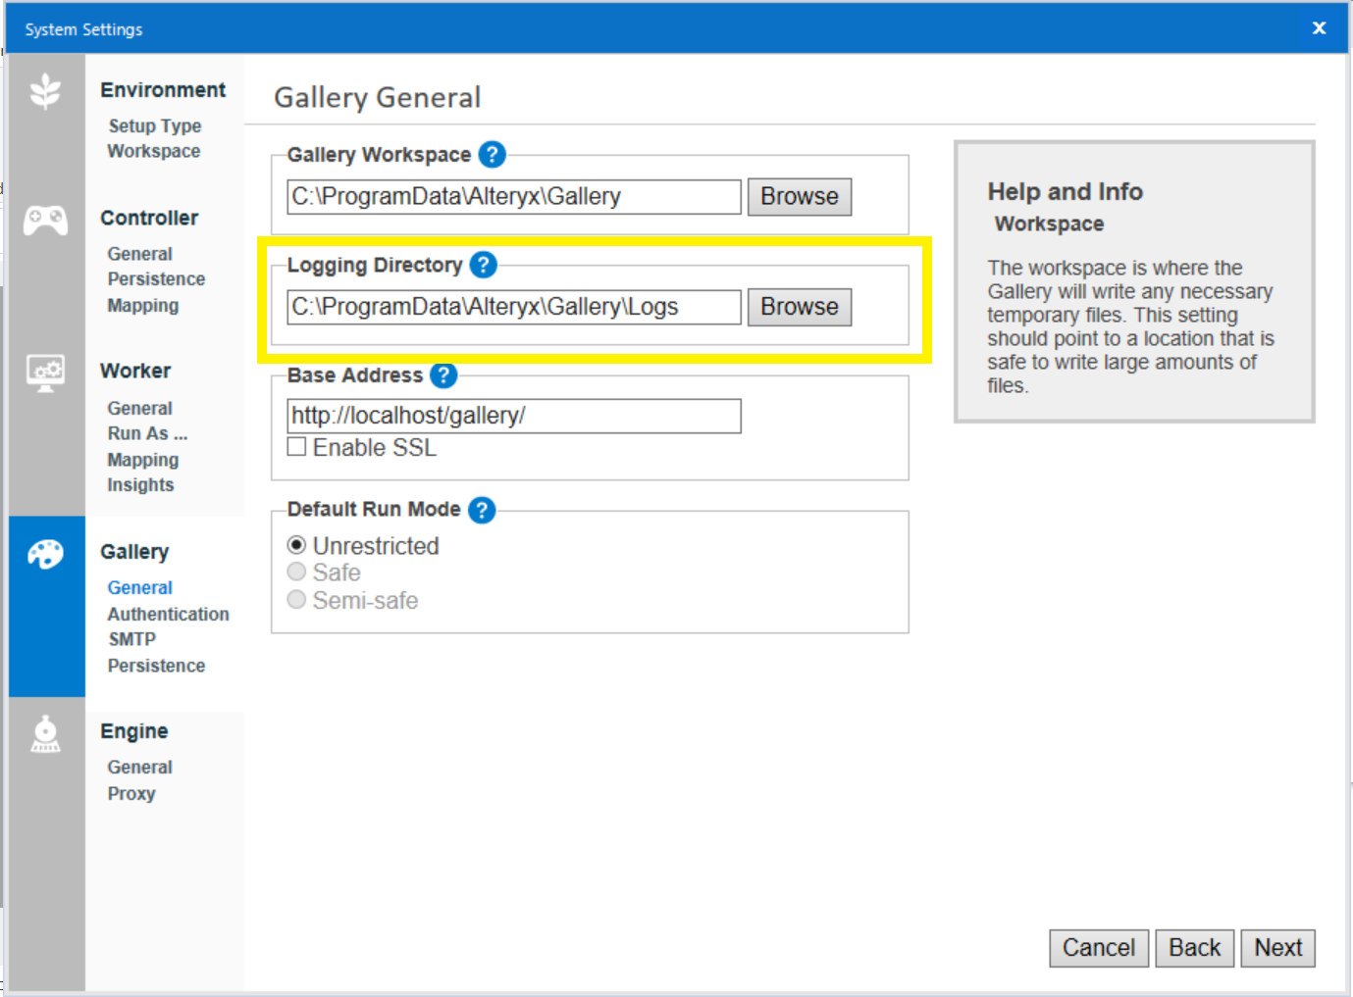Click the Gallery paint palette icon
This screenshot has width=1353, height=997.
click(x=45, y=555)
